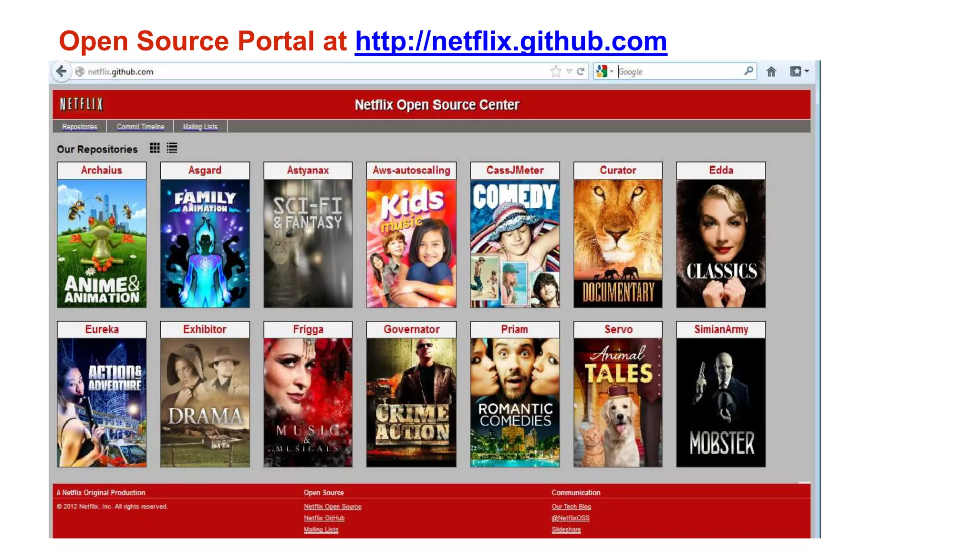Open the Archaius repository title
Screen dimensions: 977x549
[x=102, y=170]
